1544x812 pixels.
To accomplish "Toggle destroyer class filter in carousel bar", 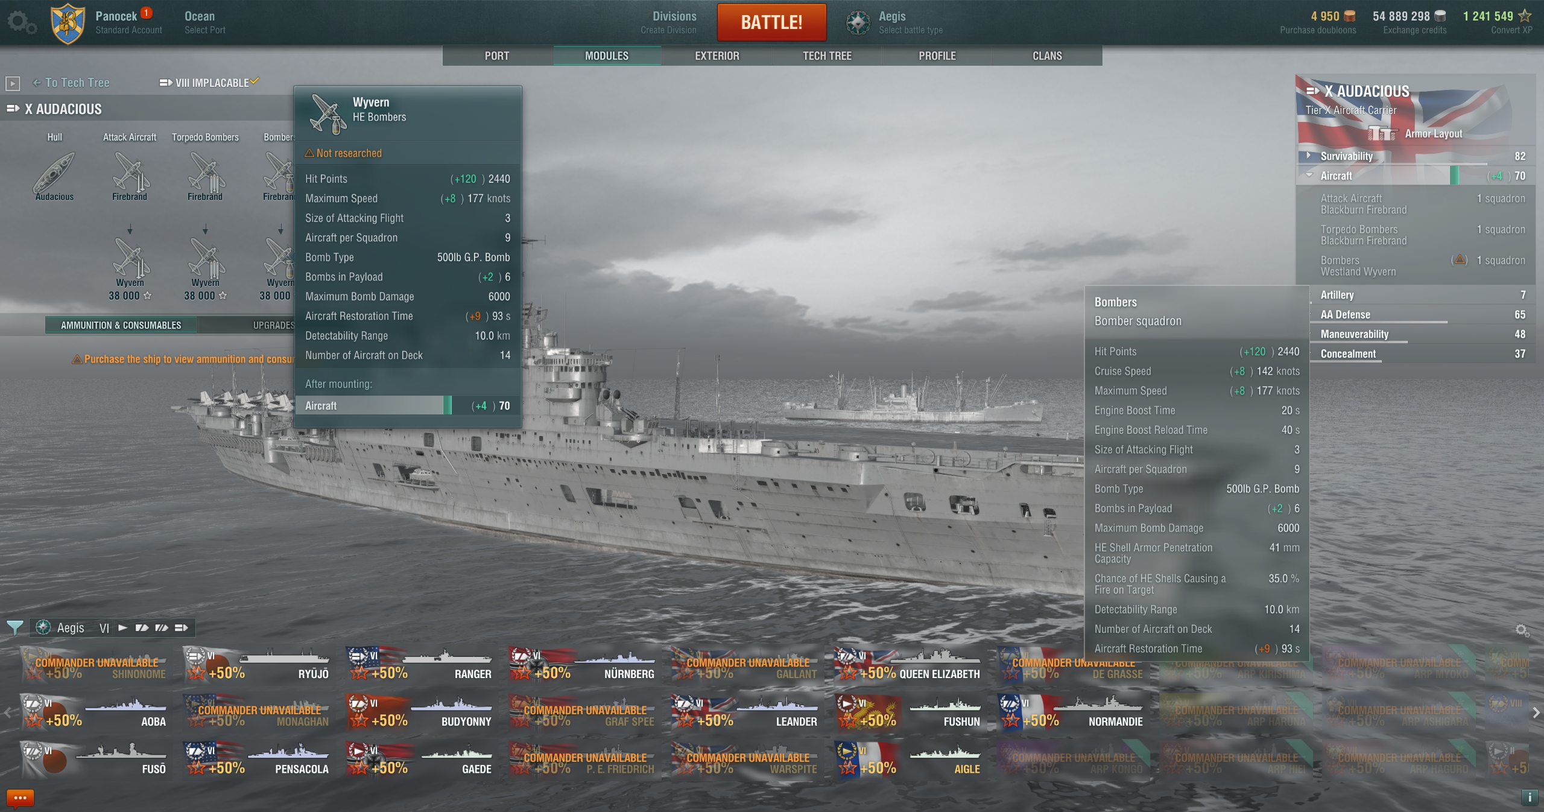I will [122, 628].
